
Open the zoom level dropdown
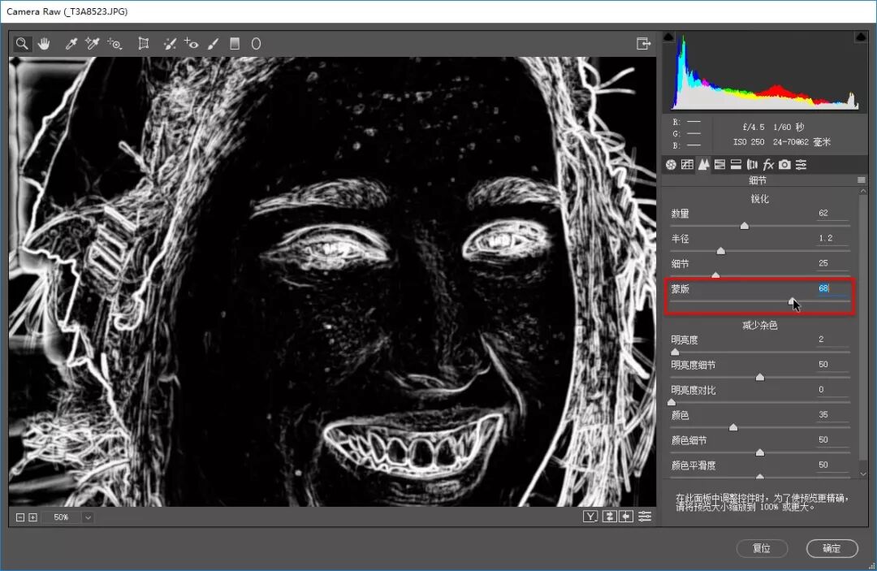point(88,517)
